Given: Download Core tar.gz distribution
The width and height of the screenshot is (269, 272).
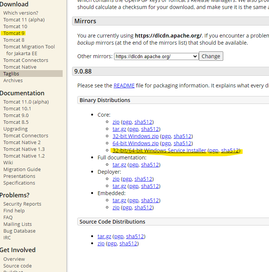Looking at the screenshot, I should 119,129.
